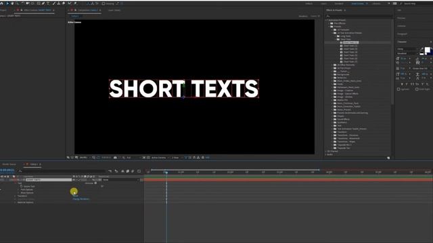The image size is (433, 243).
Task: Click the snapshot camera icon below viewer
Action: 116,157
